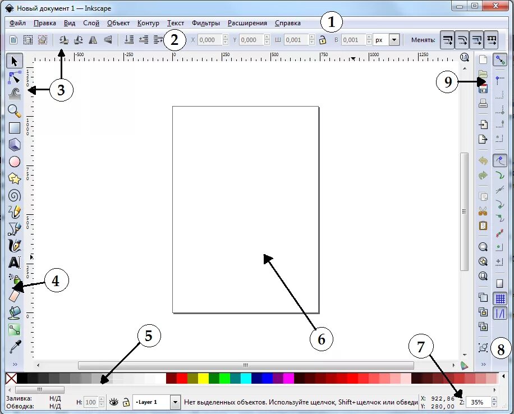Viewport: 514px width, 414px height.
Task: Click zoom percentage spinner arrows
Action: [494, 402]
